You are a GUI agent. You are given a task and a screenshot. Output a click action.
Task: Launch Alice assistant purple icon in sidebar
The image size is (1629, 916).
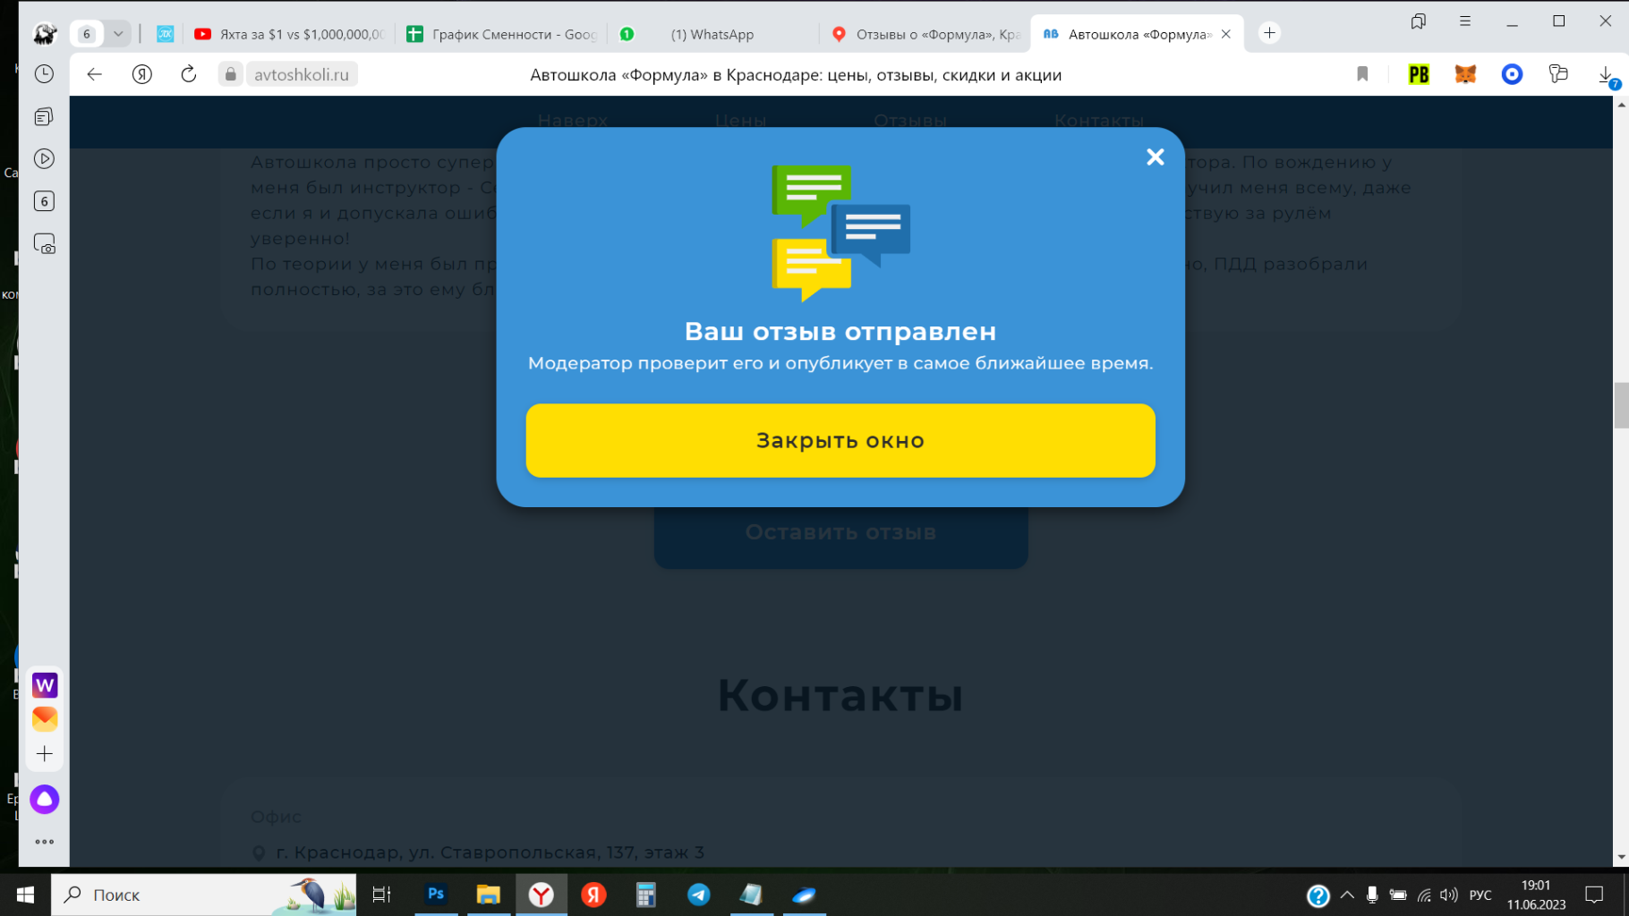[x=44, y=799]
